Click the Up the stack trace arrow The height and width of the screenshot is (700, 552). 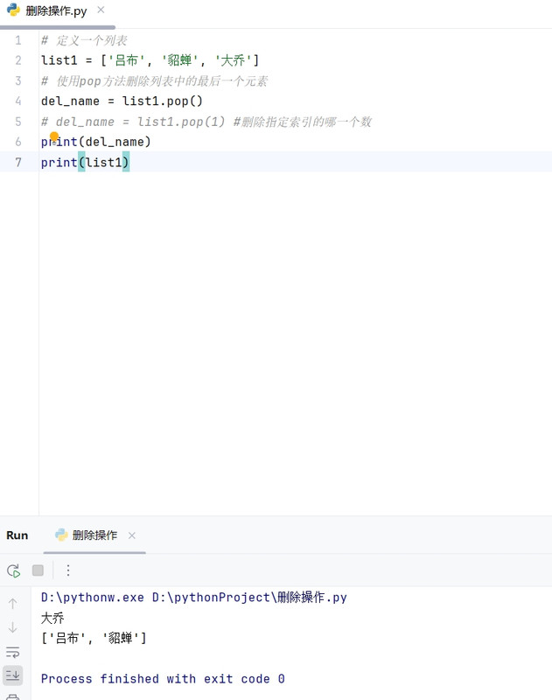click(x=12, y=604)
